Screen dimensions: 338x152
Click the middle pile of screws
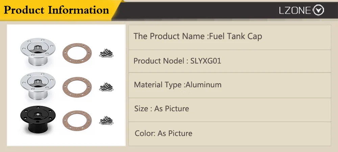pos(106,87)
